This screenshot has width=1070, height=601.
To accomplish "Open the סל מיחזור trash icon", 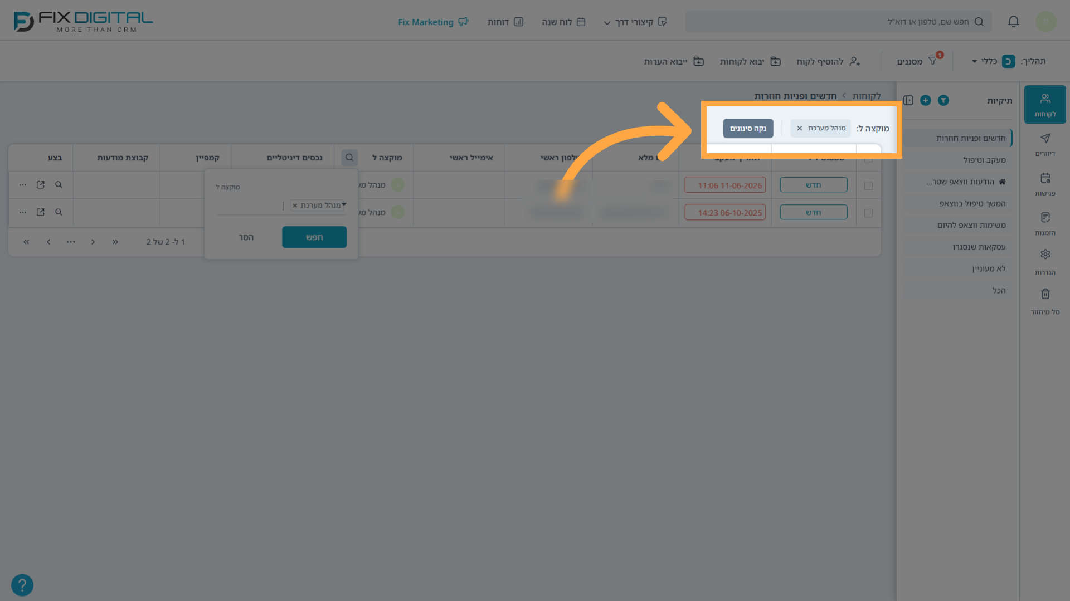I will [1045, 301].
